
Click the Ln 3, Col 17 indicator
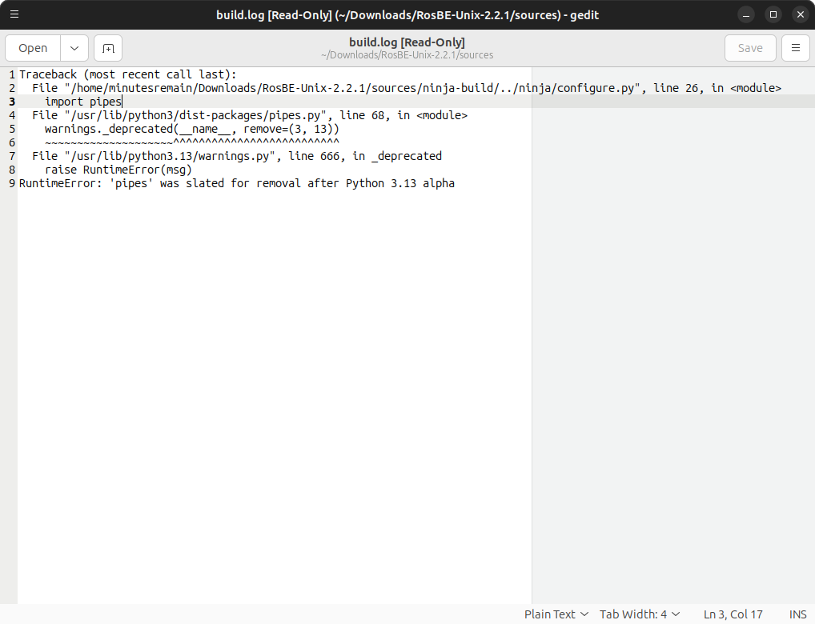(733, 614)
